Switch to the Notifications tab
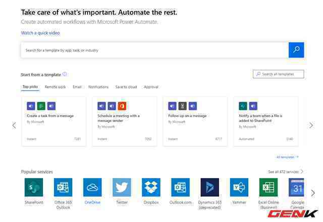The width and height of the screenshot is (323, 222). click(x=98, y=87)
